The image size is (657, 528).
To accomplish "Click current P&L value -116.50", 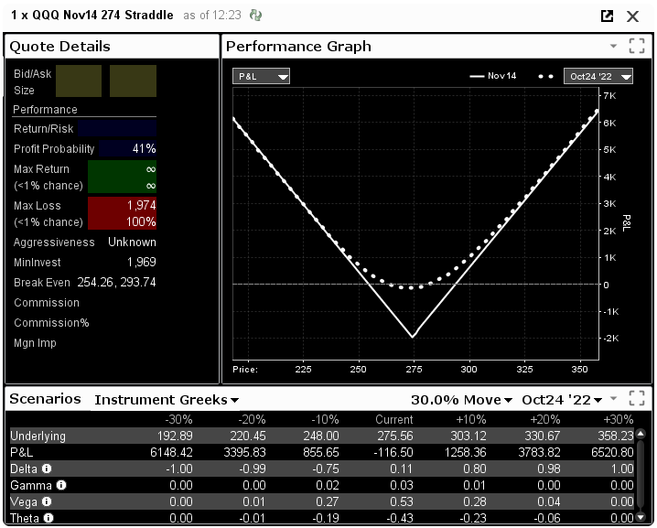I will pos(393,452).
